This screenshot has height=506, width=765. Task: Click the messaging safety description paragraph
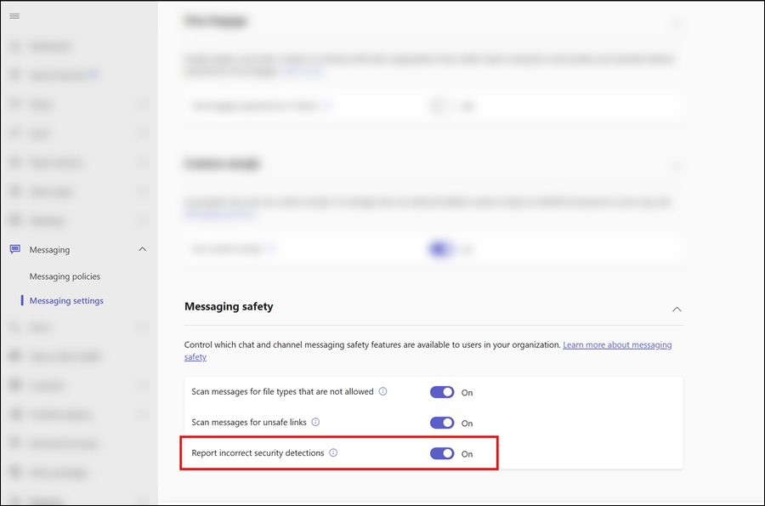[372, 345]
